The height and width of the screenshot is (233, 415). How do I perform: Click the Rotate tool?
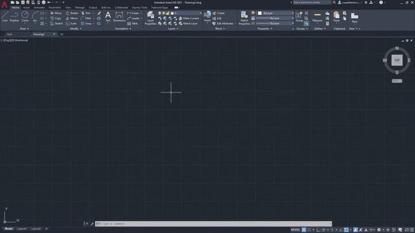click(72, 13)
